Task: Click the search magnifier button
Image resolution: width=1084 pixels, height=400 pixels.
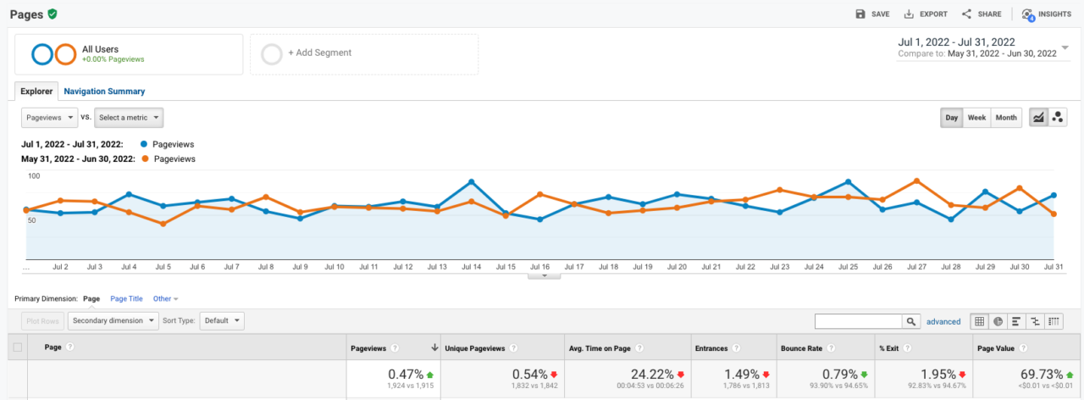Action: tap(911, 321)
